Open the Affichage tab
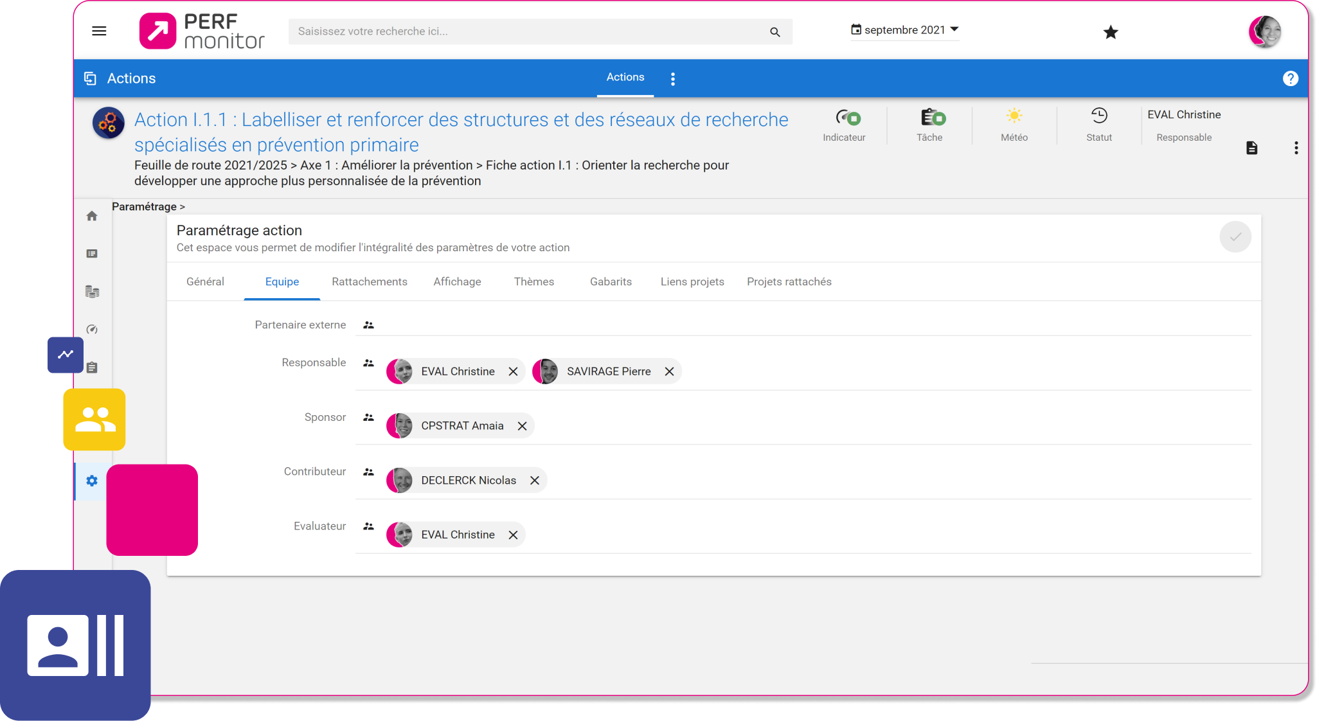Viewport: 1317px width, 721px height. coord(456,281)
